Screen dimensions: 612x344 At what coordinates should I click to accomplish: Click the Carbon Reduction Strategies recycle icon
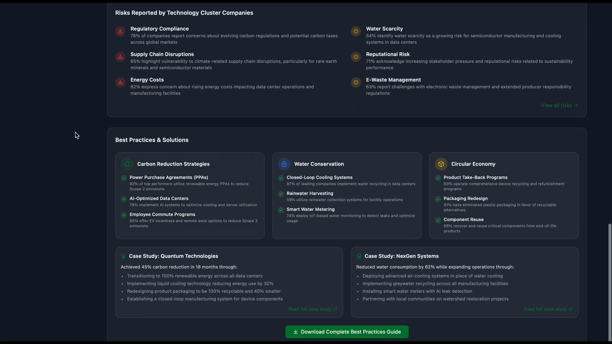pos(127,164)
